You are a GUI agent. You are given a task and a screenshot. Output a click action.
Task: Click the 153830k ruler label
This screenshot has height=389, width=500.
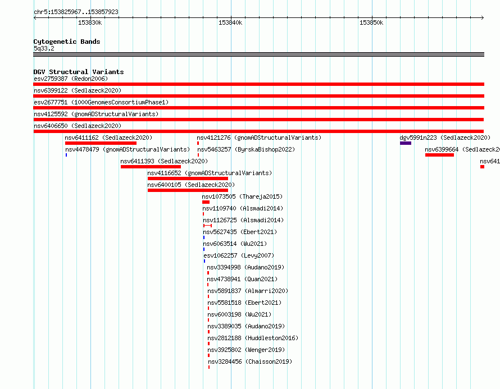pyautogui.click(x=90, y=22)
